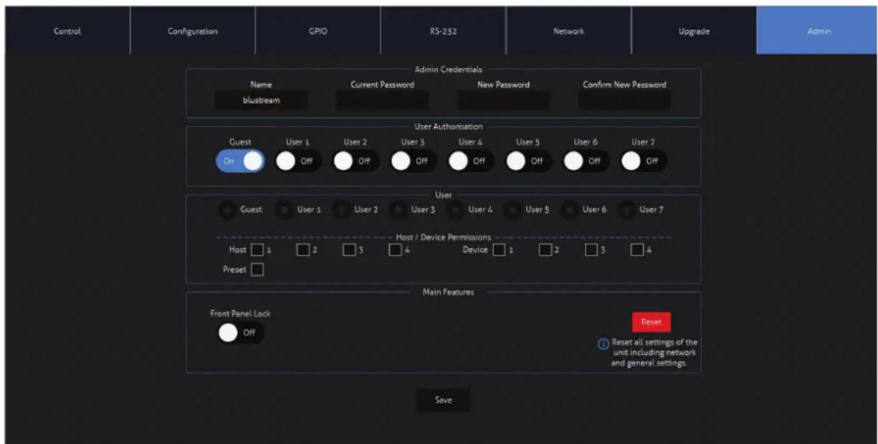Focus the Current Password field

pos(382,101)
